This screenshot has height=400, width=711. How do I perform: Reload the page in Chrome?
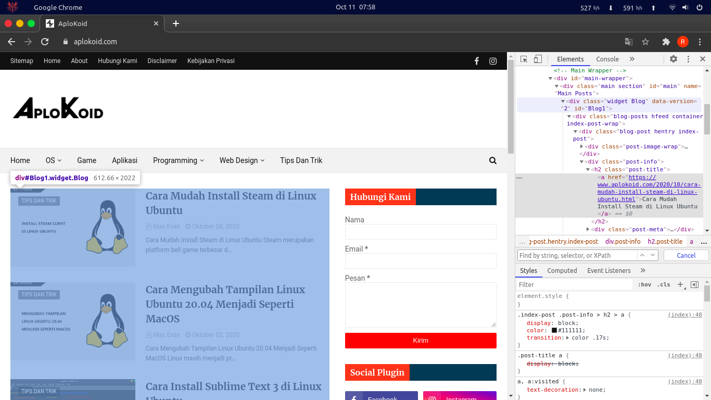45,42
